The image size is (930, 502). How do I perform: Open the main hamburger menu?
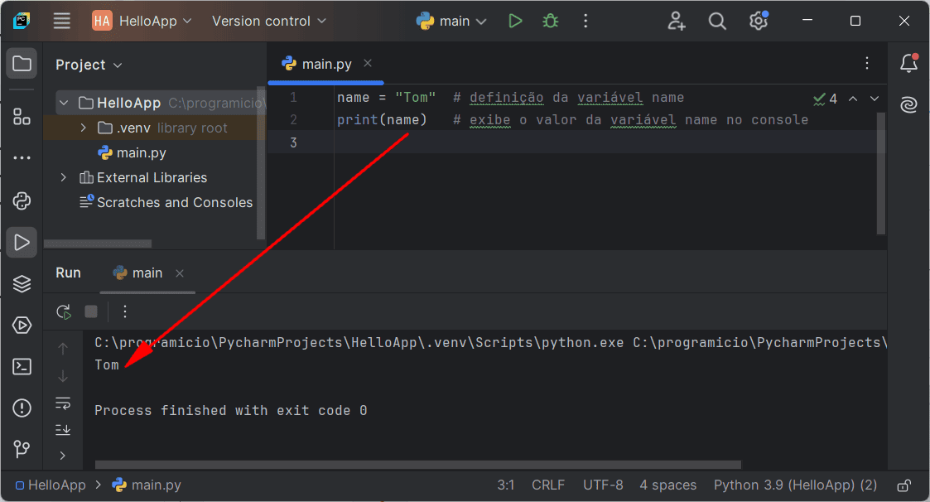61,22
